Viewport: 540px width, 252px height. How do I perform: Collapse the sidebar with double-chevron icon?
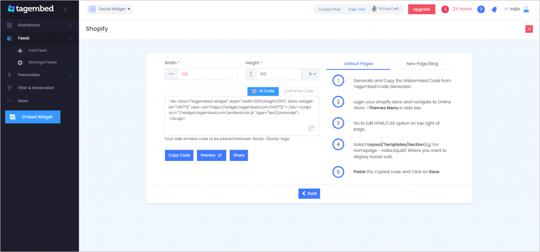click(66, 9)
